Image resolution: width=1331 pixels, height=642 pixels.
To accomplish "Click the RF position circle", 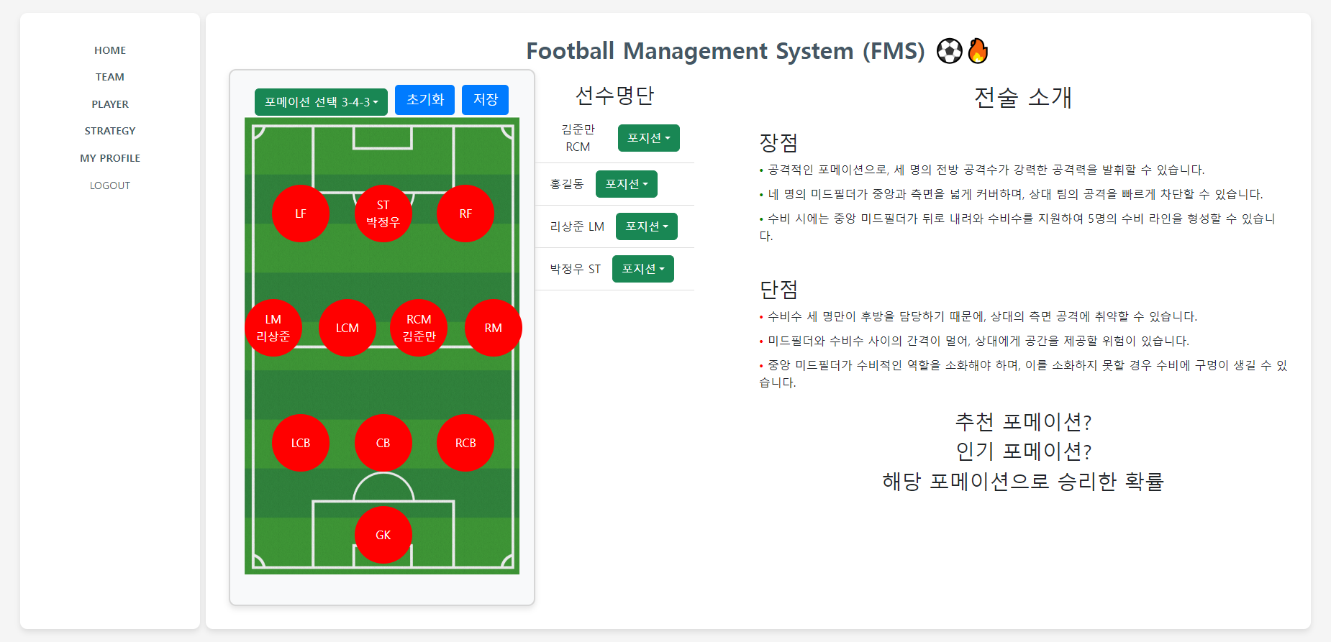I will click(x=465, y=213).
